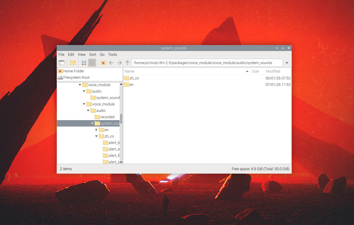Click the free space text in status bar
Image resolution: width=354 pixels, height=225 pixels.
pos(260,169)
